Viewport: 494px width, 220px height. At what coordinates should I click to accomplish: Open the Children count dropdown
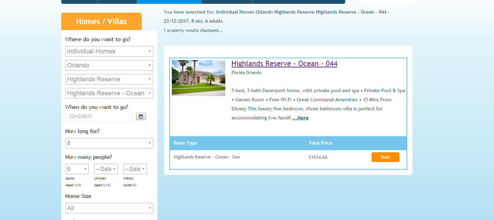coord(106,169)
